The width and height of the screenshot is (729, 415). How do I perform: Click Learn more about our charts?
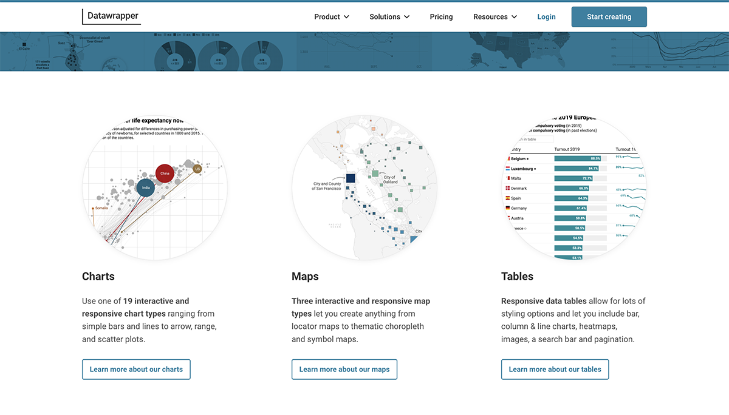pyautogui.click(x=136, y=369)
